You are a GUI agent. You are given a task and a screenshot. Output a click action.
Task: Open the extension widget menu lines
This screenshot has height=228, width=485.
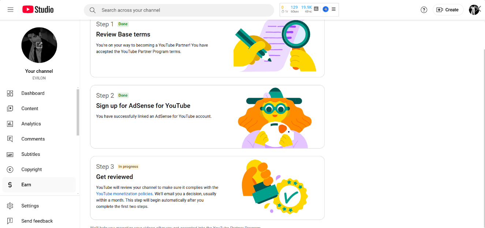click(333, 9)
